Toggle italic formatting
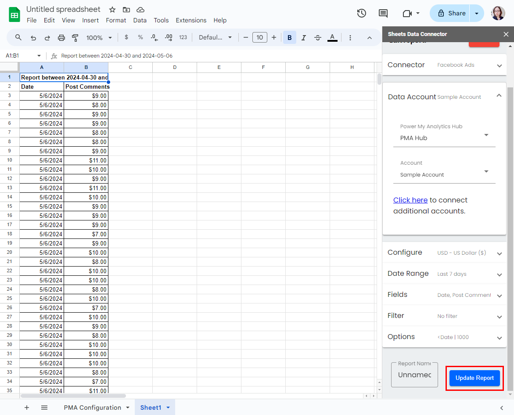Viewport: 514px width, 415px height. pyautogui.click(x=304, y=38)
